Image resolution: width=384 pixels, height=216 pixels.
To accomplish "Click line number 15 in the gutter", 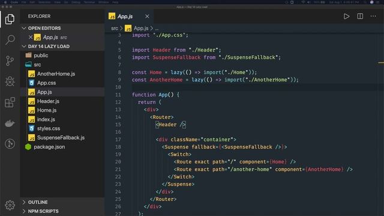I will click(118, 124).
